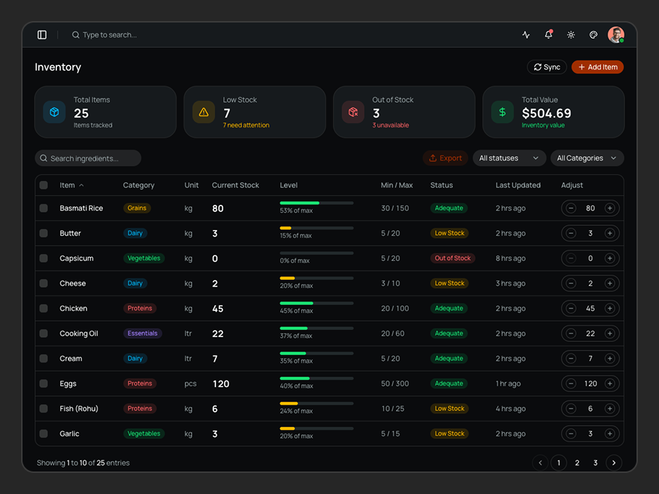Decrease Cooking Oil stock with minus
This screenshot has height=494, width=659.
[x=571, y=334]
